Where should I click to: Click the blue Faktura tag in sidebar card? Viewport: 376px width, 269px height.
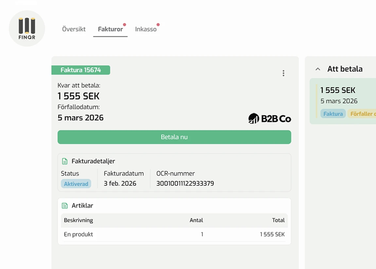[x=333, y=114]
